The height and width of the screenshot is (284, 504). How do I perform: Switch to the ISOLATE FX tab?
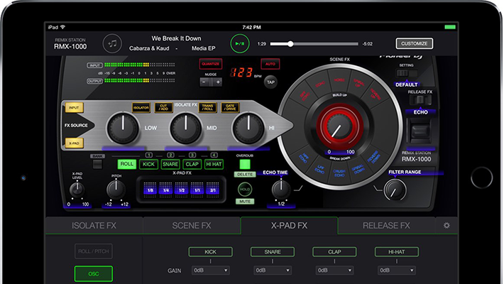point(95,226)
